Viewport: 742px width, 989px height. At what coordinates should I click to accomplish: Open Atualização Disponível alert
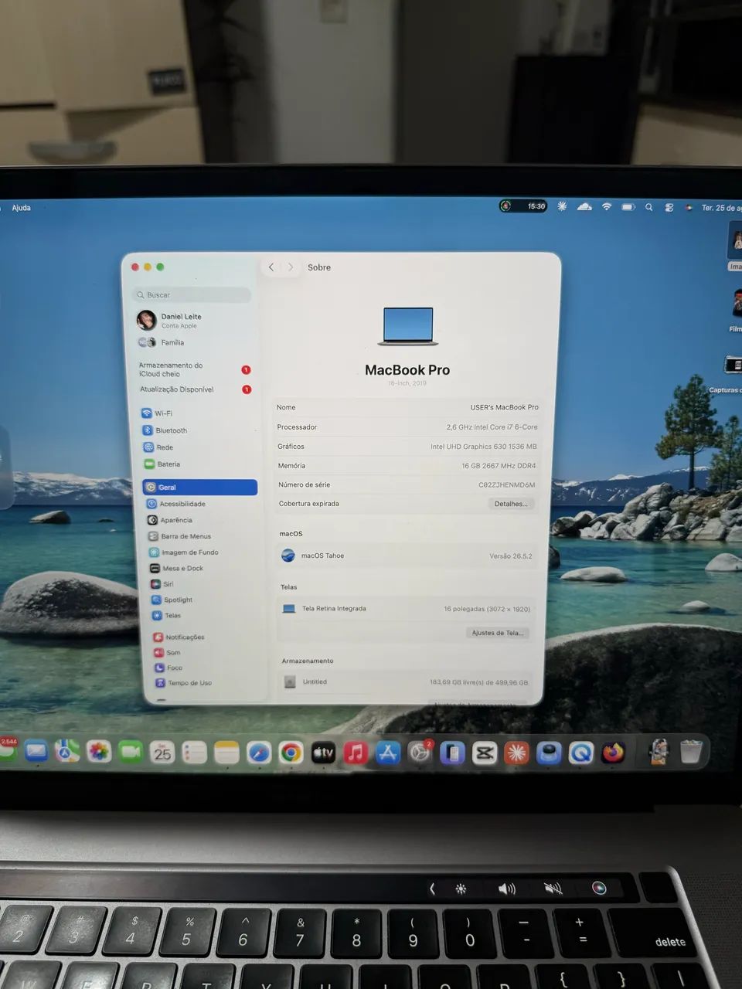click(x=194, y=389)
